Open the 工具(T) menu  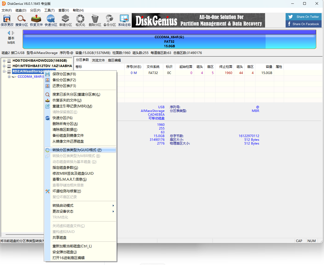point(49,10)
